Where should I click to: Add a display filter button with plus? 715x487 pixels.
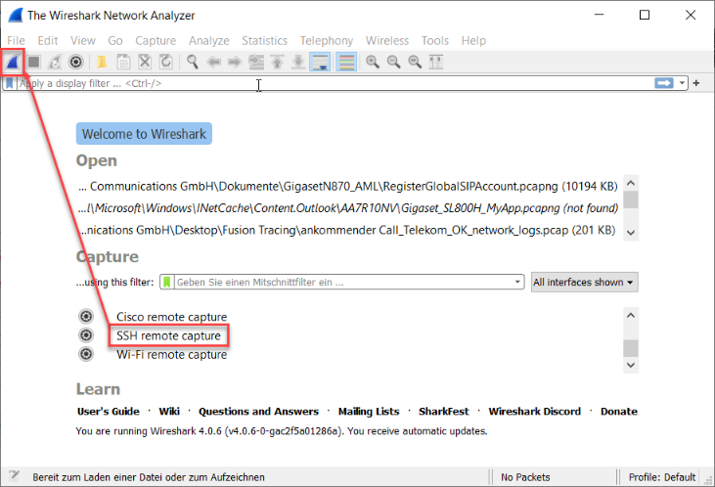(696, 83)
